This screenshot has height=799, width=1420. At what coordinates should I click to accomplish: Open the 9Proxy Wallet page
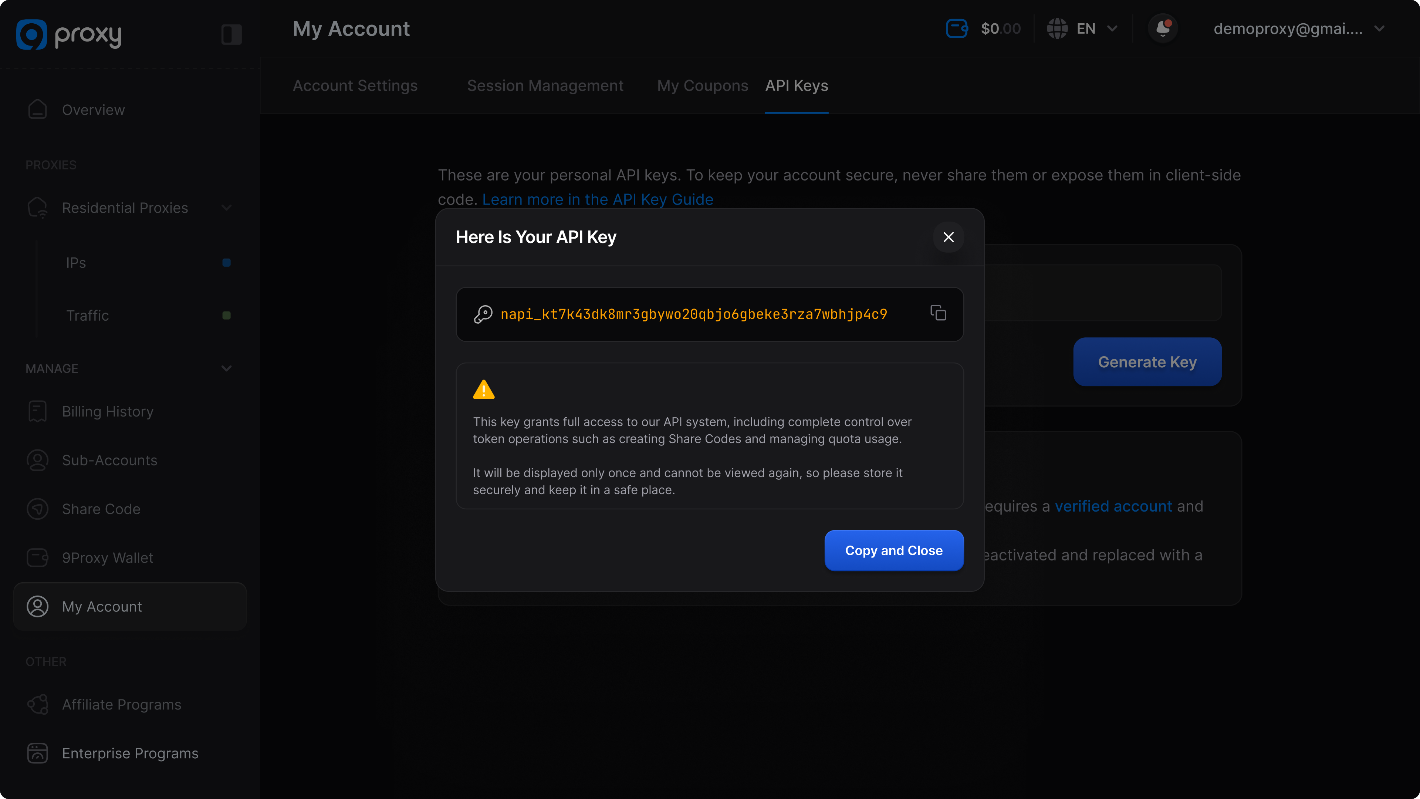coord(108,557)
